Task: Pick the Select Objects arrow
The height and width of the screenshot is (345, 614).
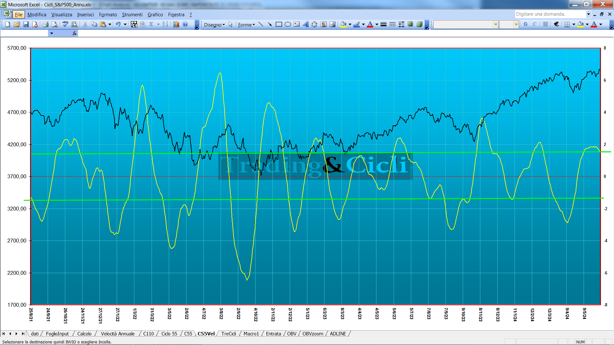Action: pos(231,24)
